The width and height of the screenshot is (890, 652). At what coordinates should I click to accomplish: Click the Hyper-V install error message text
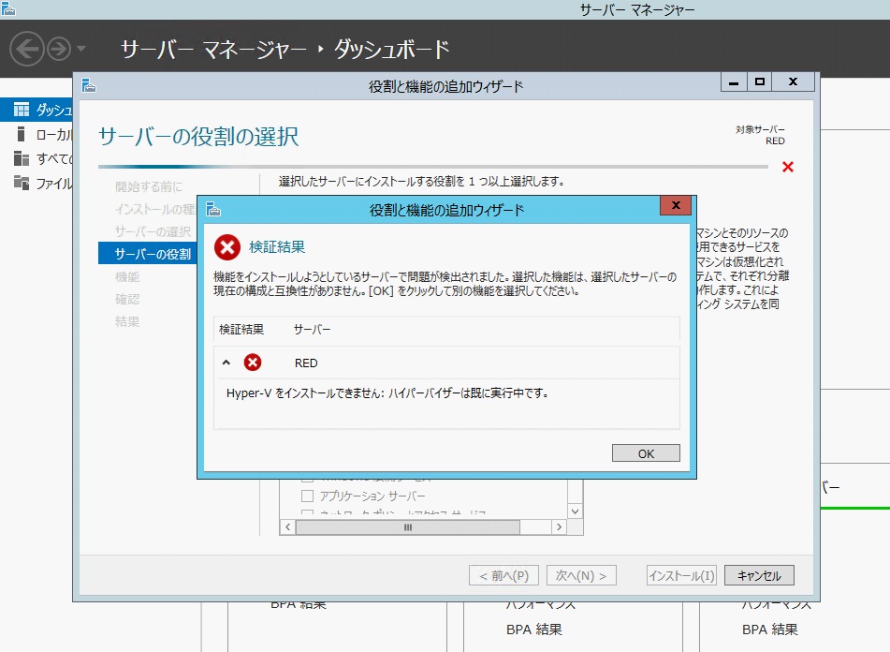point(387,393)
